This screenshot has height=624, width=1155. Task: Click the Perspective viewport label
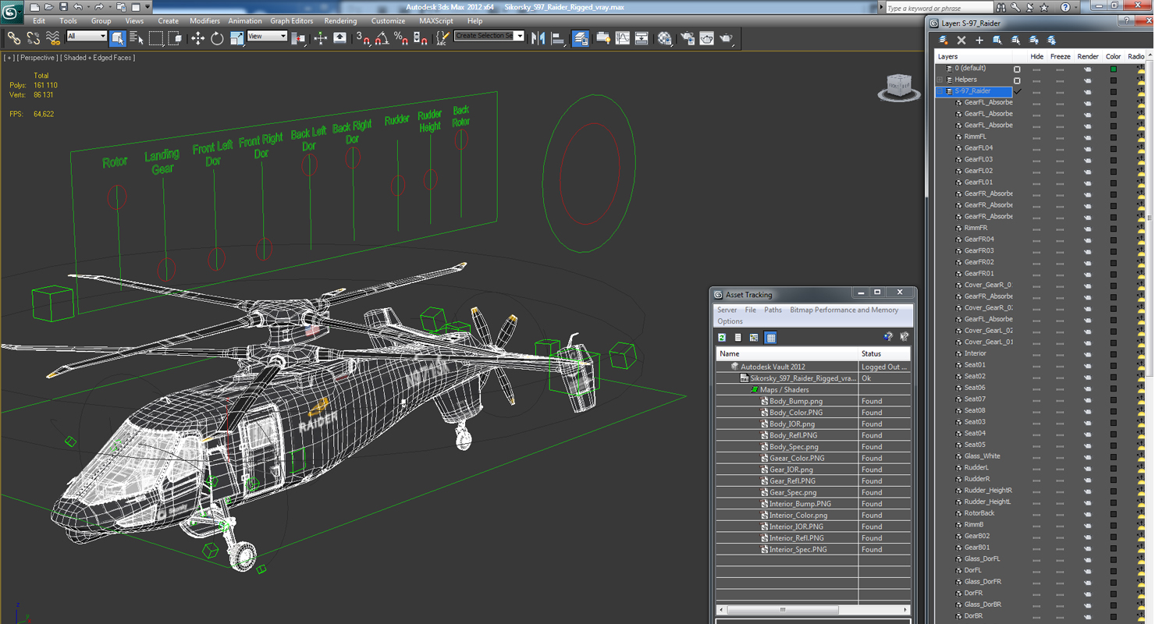tap(37, 58)
